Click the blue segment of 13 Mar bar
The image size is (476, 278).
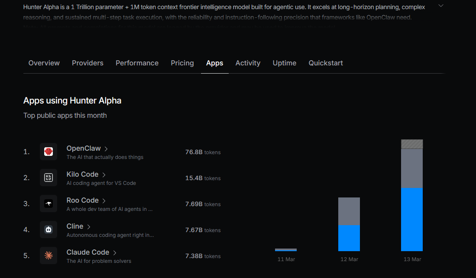tap(412, 220)
